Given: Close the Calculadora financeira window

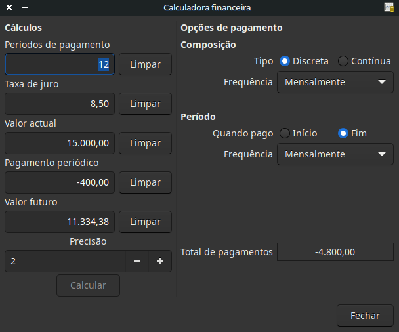Looking at the screenshot, I should pyautogui.click(x=9, y=7).
